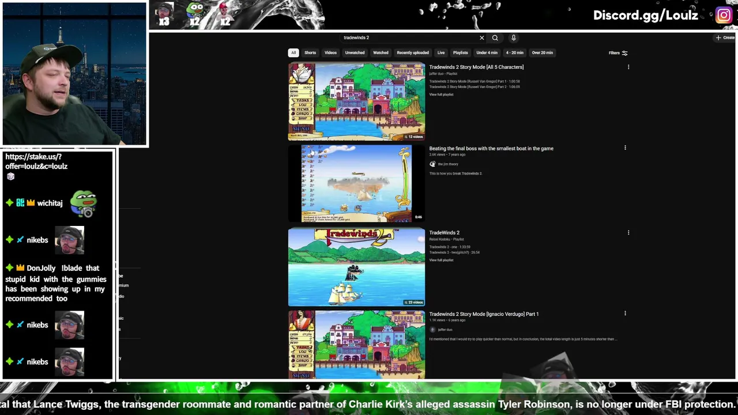The image size is (738, 415).
Task: Start voice search with microphone icon
Action: 513,38
